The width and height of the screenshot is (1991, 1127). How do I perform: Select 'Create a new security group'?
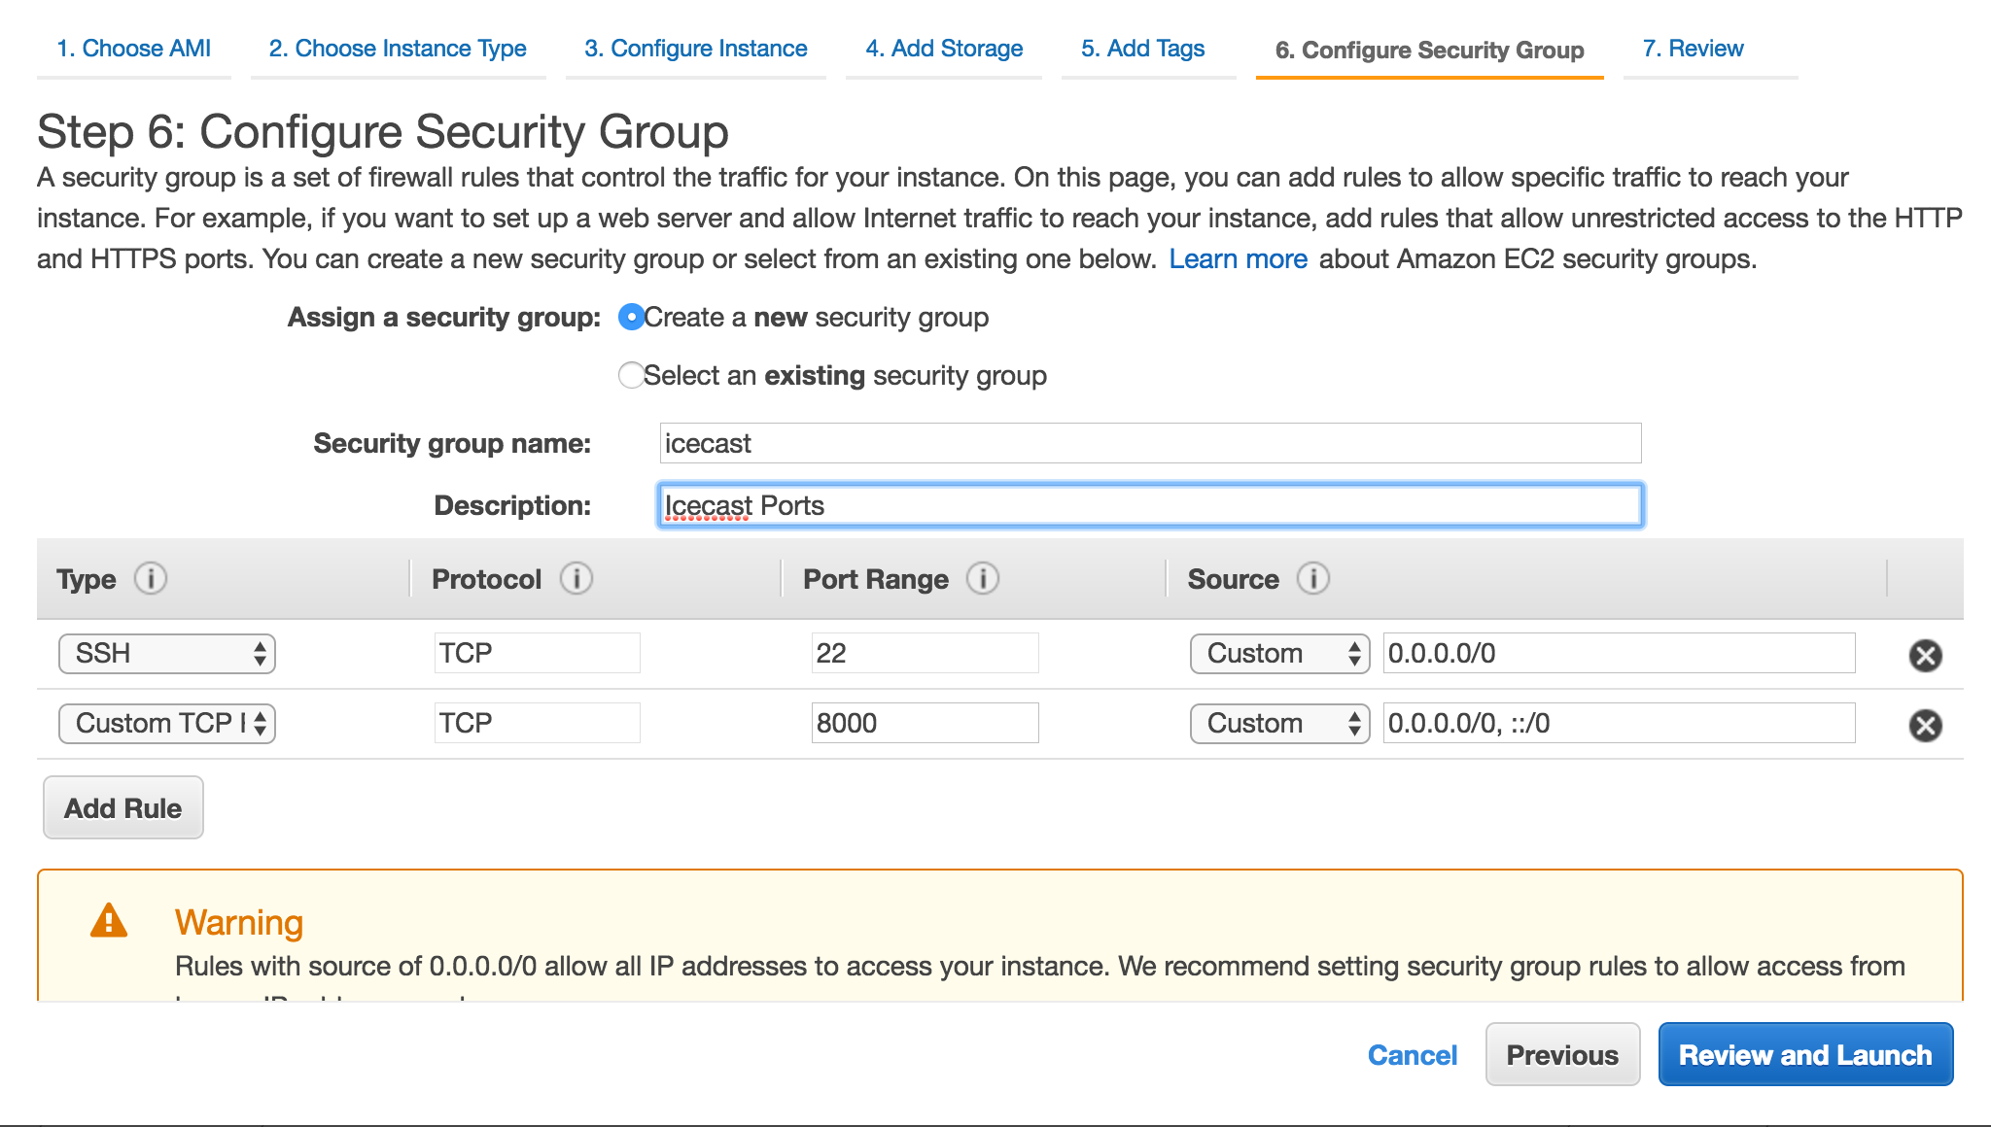(x=631, y=317)
